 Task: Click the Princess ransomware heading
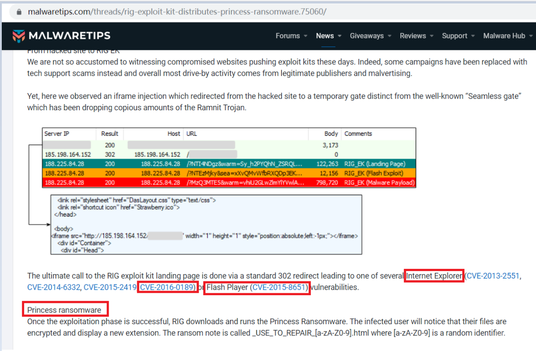pos(64,309)
